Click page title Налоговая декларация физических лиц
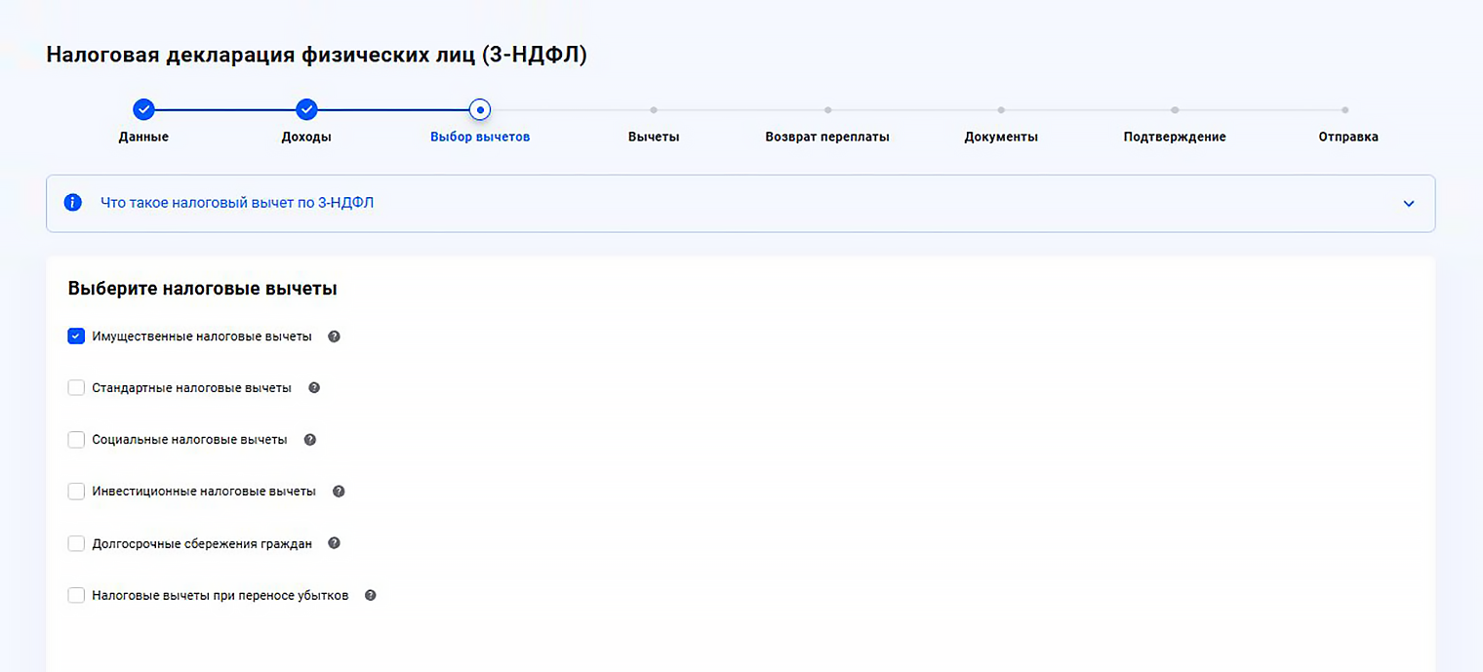1483x672 pixels. click(316, 55)
